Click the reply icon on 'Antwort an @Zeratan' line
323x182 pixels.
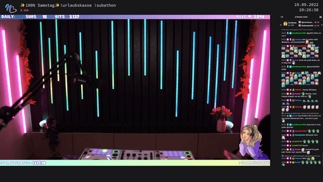pos(283,113)
